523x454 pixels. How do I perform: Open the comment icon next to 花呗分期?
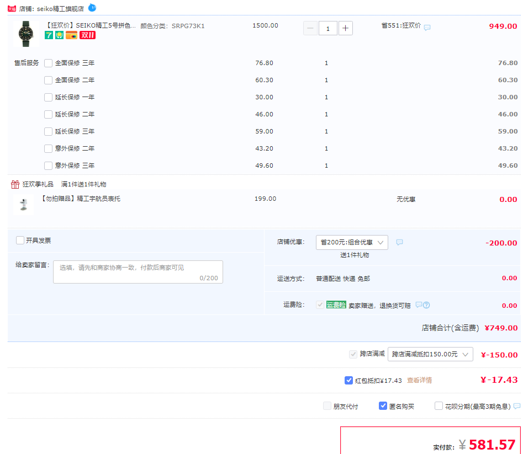517,406
